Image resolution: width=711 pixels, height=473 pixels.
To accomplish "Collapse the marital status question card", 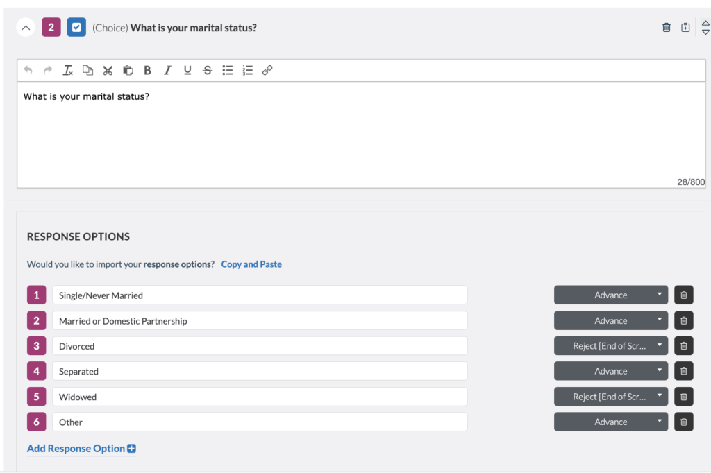I will 25,27.
